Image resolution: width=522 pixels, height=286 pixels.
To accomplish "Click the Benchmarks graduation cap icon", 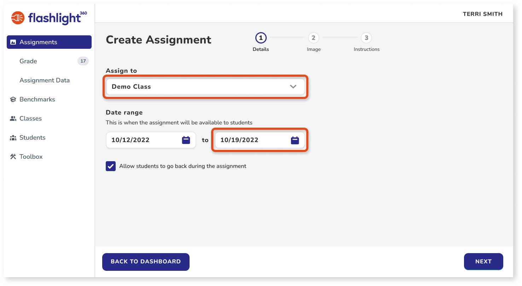I will coord(12,99).
